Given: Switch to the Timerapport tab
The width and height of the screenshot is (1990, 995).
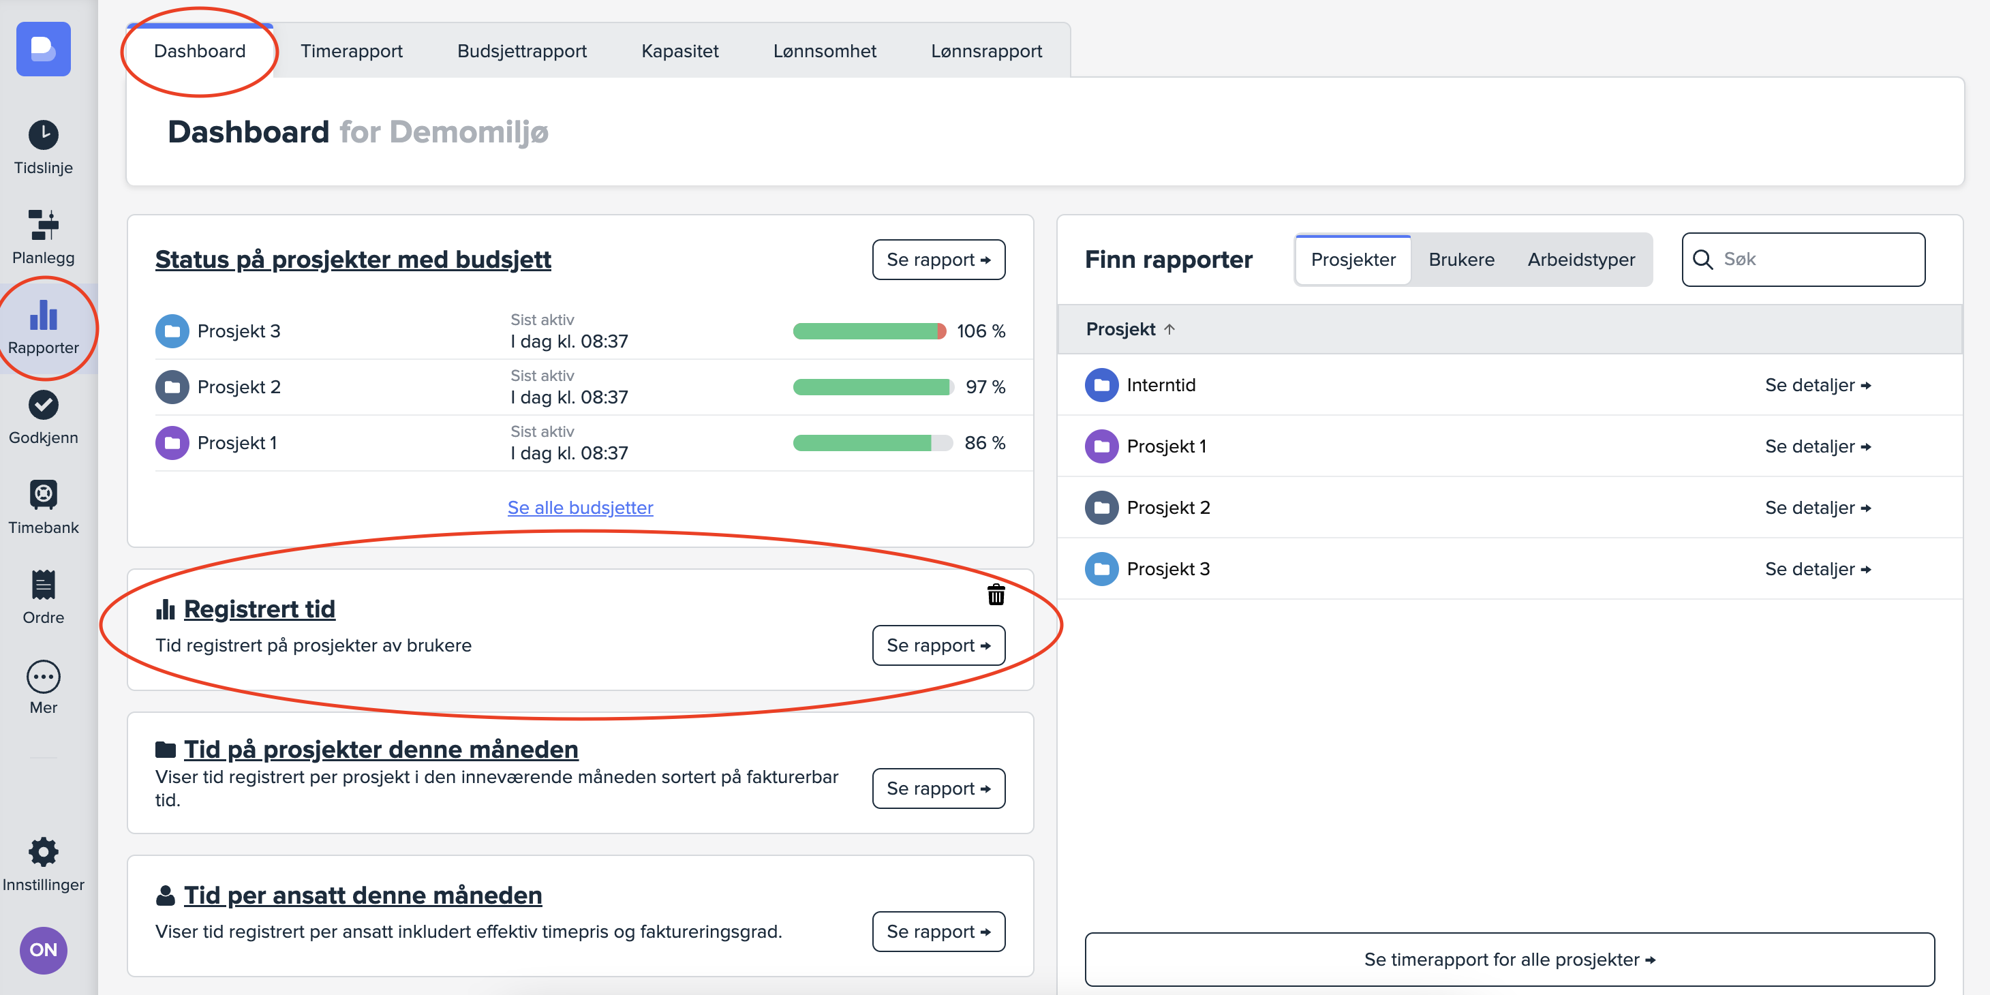Looking at the screenshot, I should point(352,51).
